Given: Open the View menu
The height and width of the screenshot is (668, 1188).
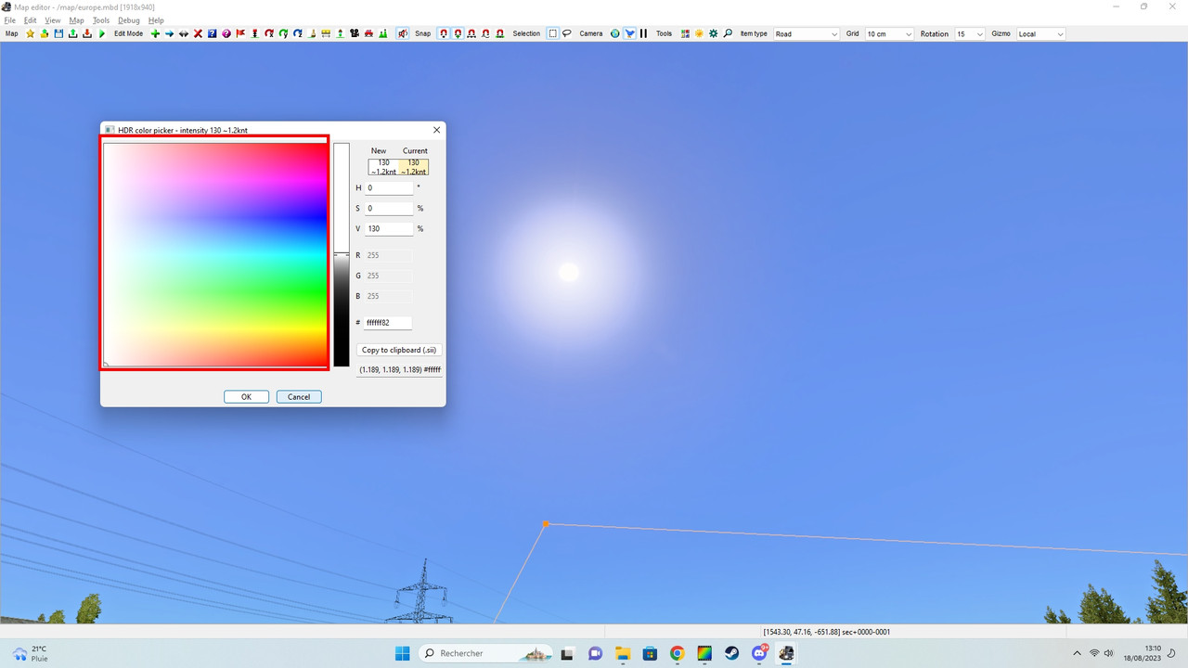Looking at the screenshot, I should [53, 20].
